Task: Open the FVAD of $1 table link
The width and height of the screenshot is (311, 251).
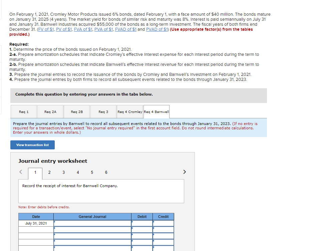Action: tap(126, 29)
